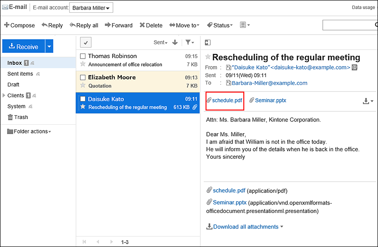The height and width of the screenshot is (247, 378).
Task: Click the Reply button
Action: point(52,25)
